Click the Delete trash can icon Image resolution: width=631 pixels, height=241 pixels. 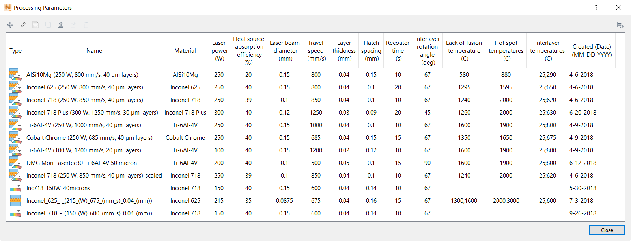pos(86,25)
